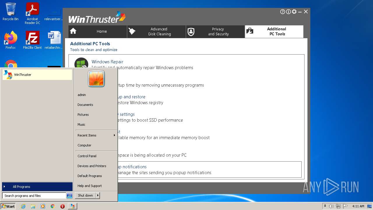
Task: Open Devices and Printers
Action: coord(92,166)
